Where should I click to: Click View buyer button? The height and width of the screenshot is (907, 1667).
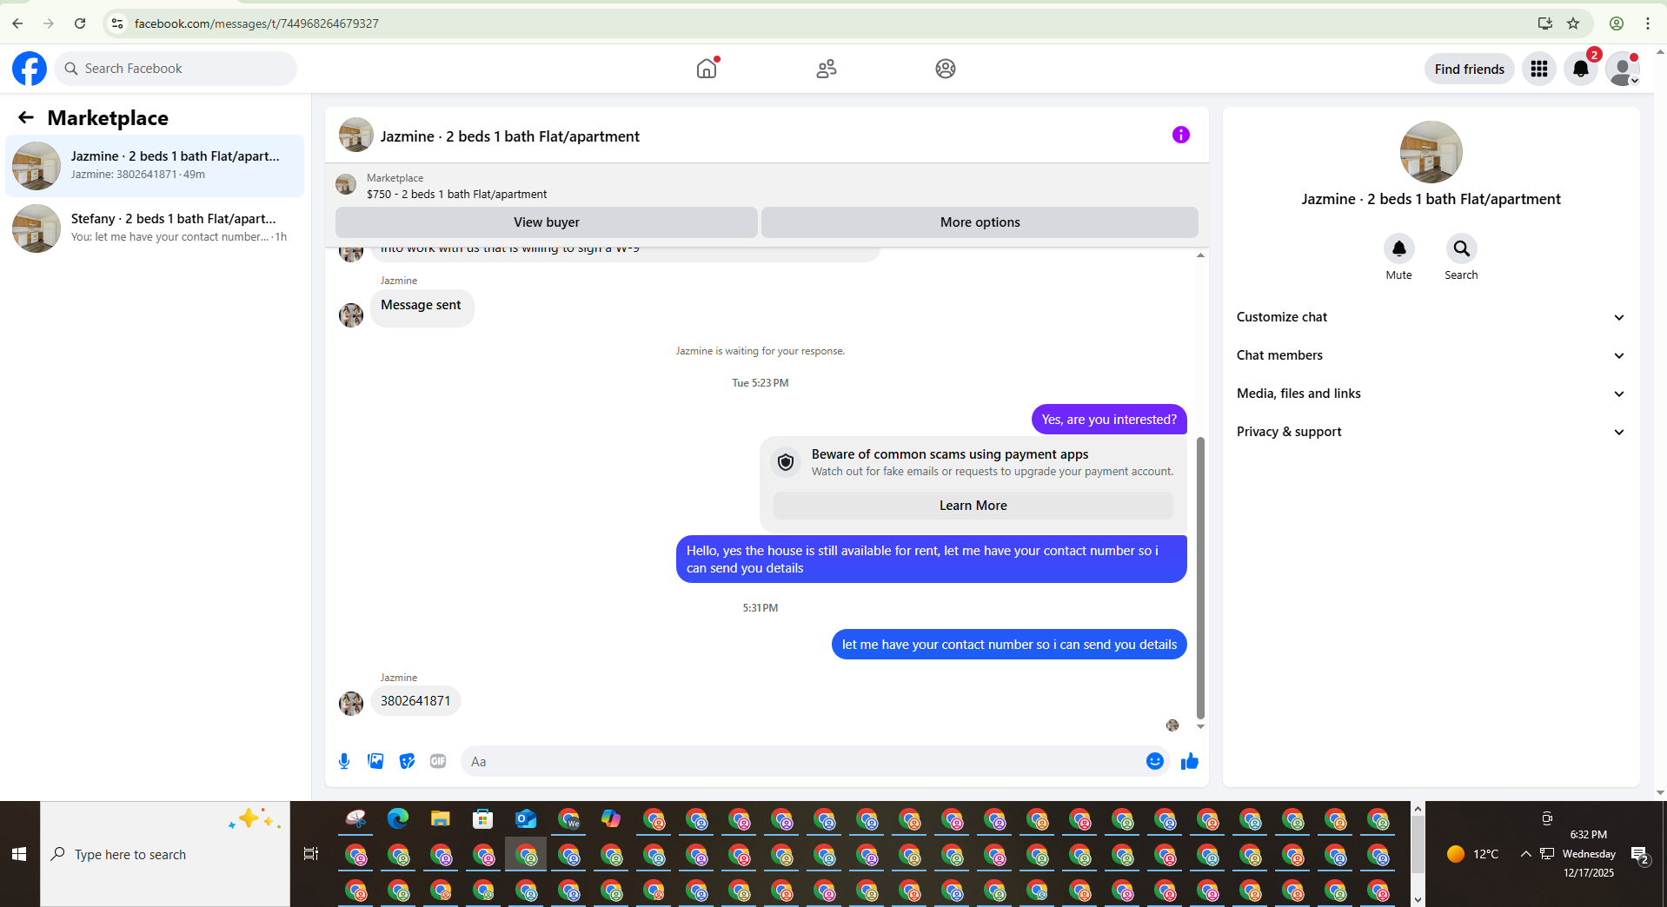pos(546,222)
